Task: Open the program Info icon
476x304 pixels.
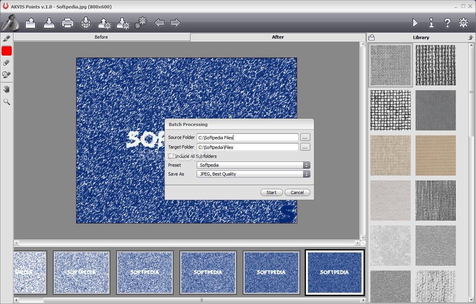Action: tap(431, 23)
